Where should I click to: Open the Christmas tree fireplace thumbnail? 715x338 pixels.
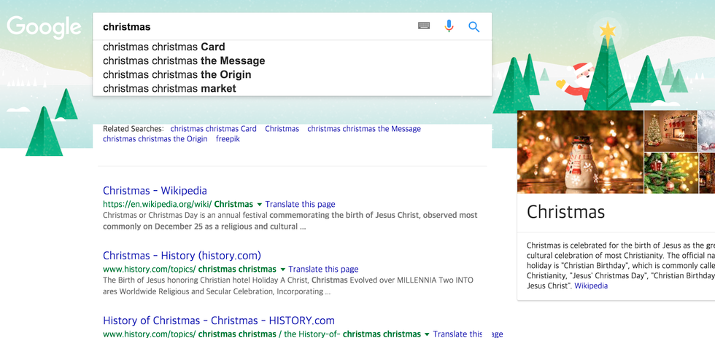pos(670,130)
